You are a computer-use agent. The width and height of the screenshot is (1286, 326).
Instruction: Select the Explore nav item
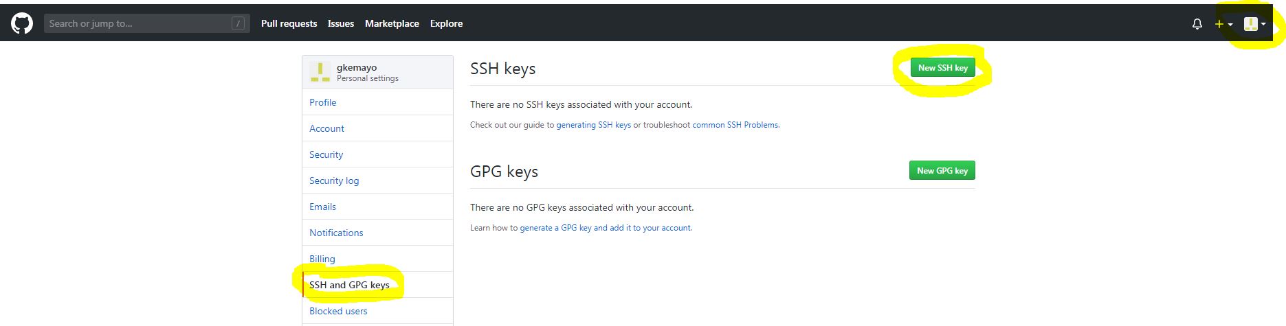(446, 23)
